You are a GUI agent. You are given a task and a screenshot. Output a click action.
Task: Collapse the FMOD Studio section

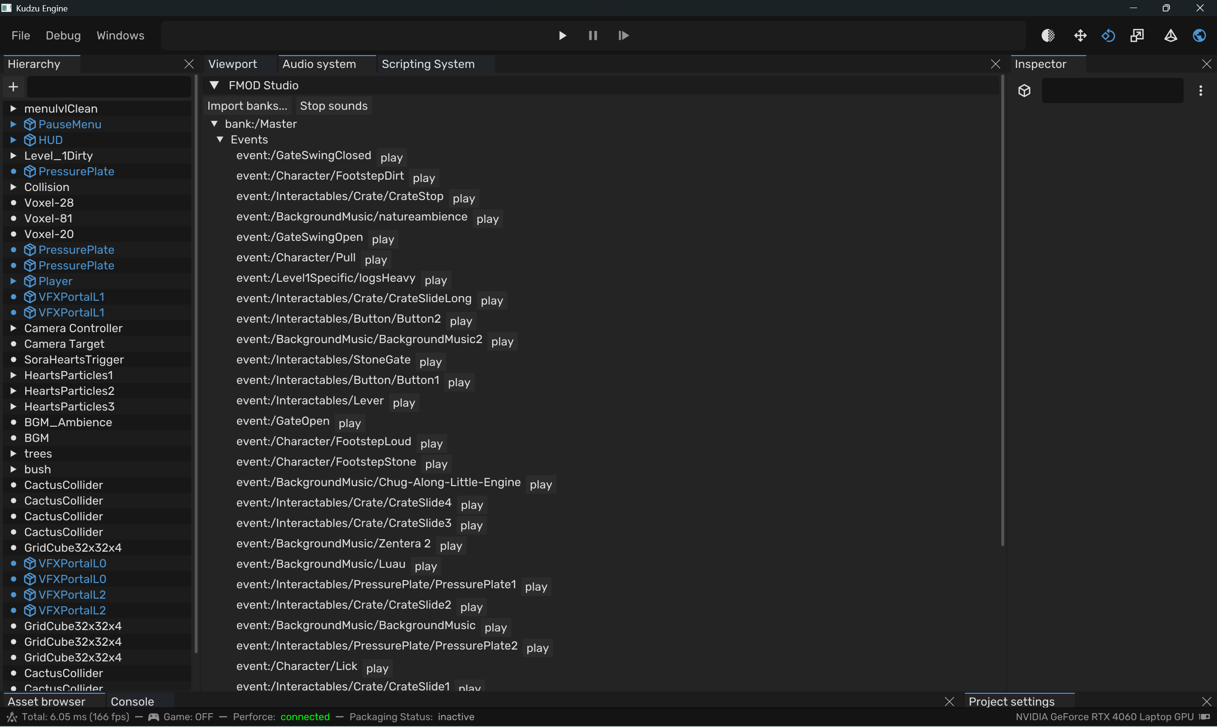[214, 85]
